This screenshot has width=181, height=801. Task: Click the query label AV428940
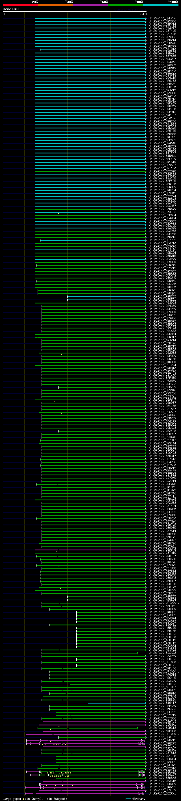click(x=10, y=9)
